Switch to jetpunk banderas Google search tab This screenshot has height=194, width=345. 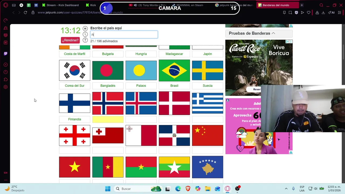click(x=234, y=5)
